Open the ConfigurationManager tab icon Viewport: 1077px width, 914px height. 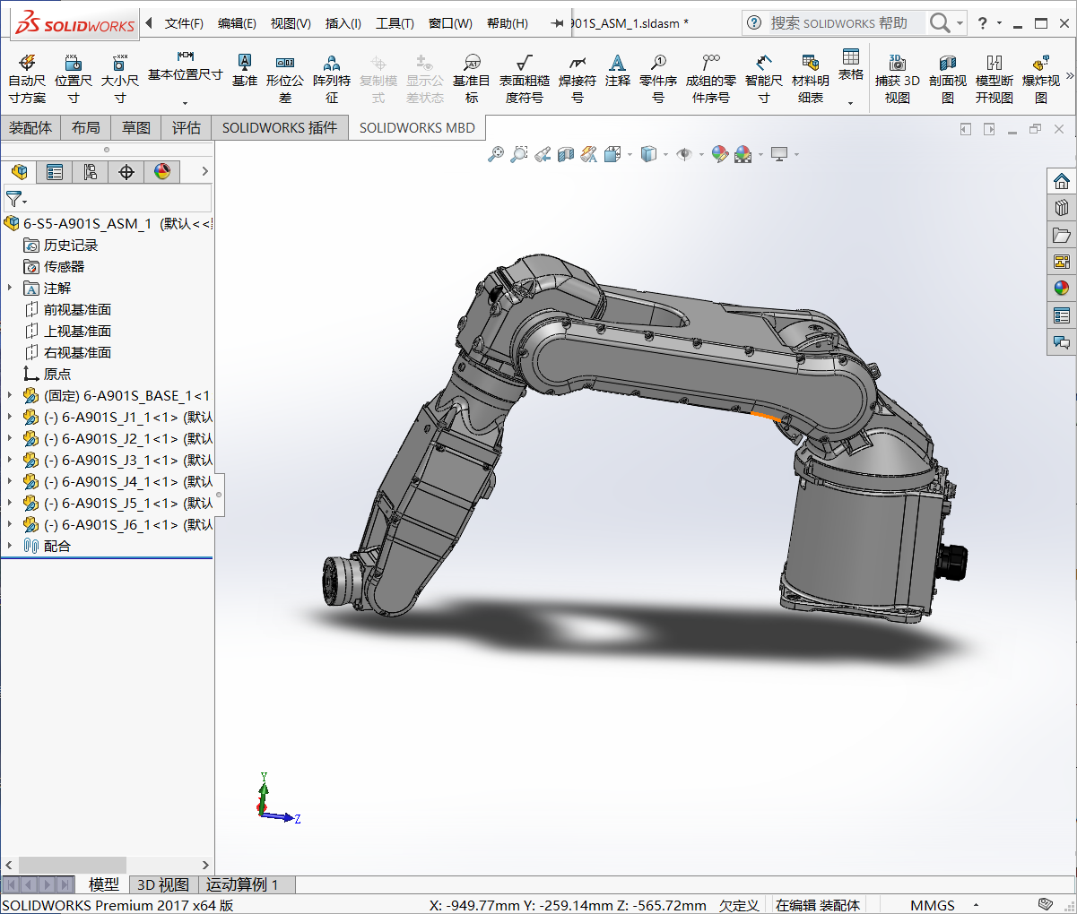(x=91, y=172)
